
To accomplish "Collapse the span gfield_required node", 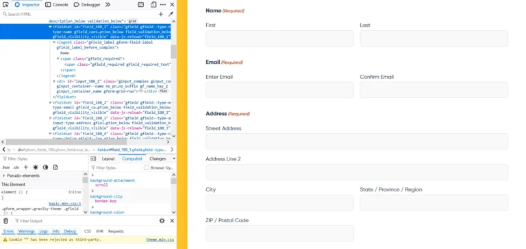I will (x=58, y=58).
